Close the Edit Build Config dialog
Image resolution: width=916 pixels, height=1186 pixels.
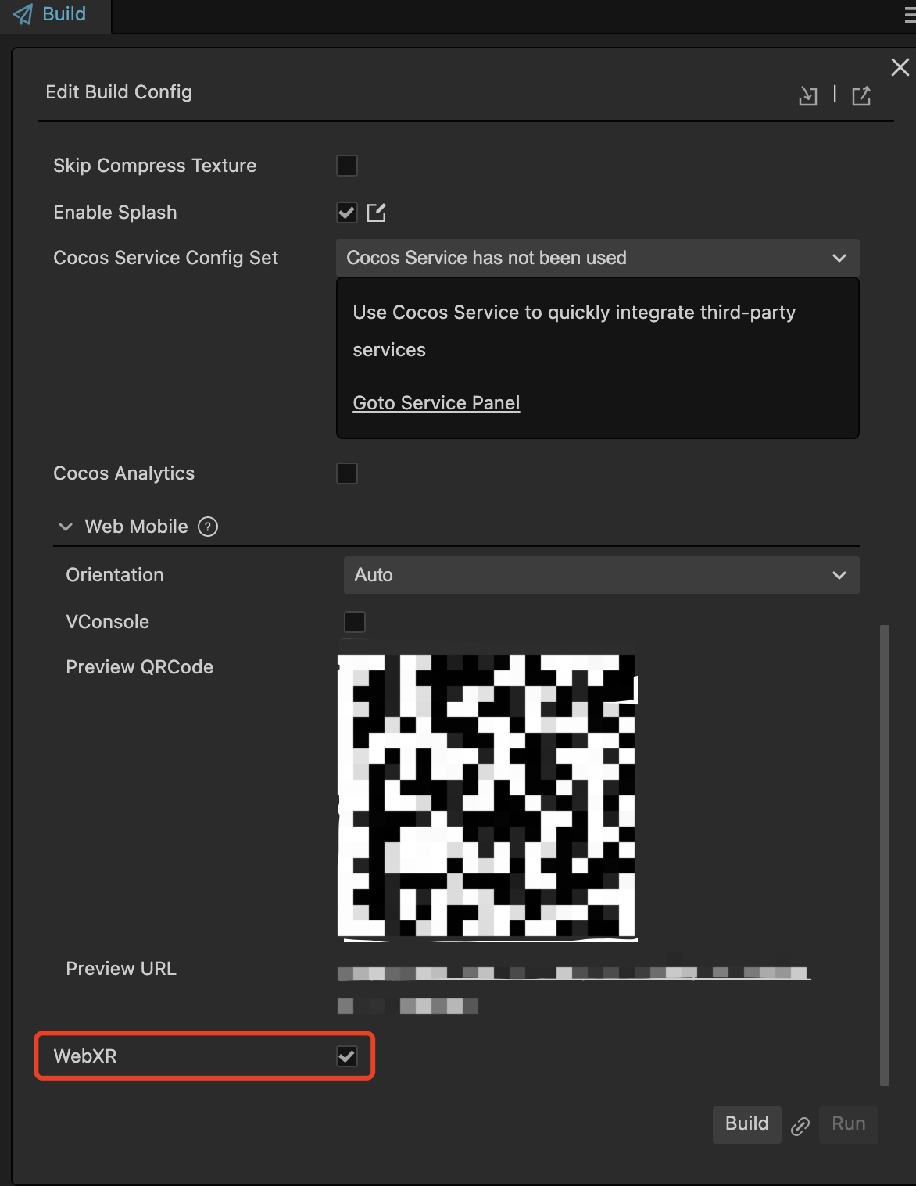(900, 67)
